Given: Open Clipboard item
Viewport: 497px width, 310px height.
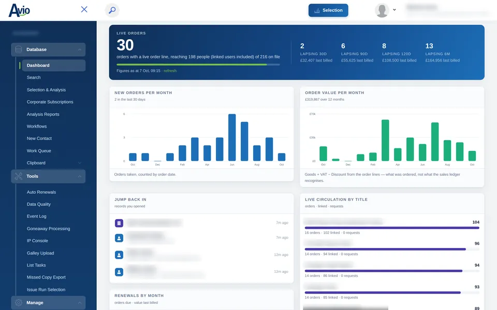Looking at the screenshot, I should coord(36,163).
